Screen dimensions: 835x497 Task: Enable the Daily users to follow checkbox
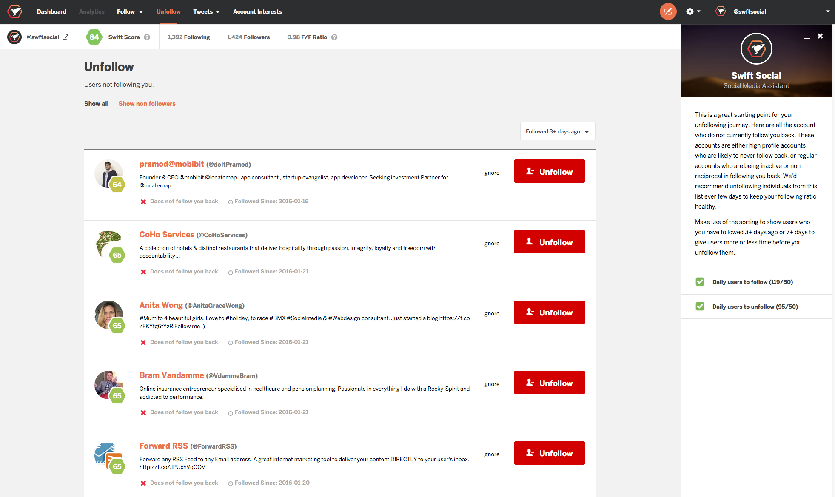(x=700, y=281)
